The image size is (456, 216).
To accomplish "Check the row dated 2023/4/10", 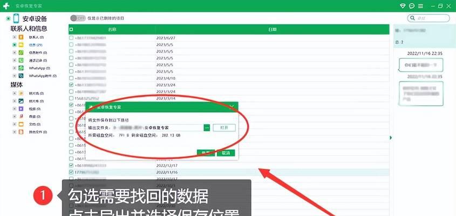I will click(71, 78).
